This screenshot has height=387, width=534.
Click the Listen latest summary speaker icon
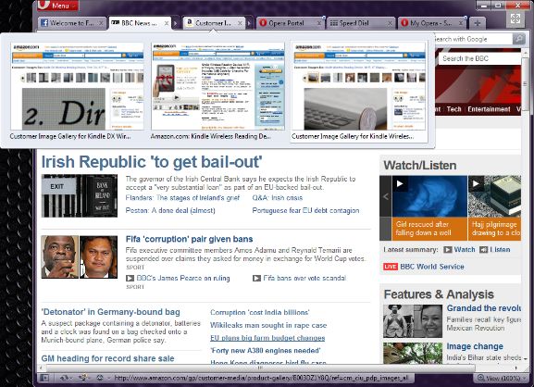click(484, 250)
